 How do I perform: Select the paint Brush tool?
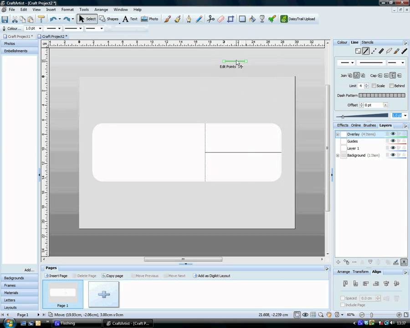(168, 19)
